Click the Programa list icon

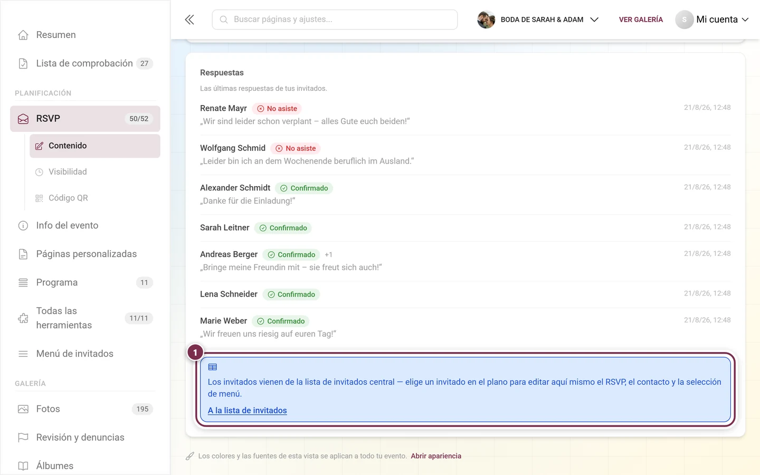[23, 282]
